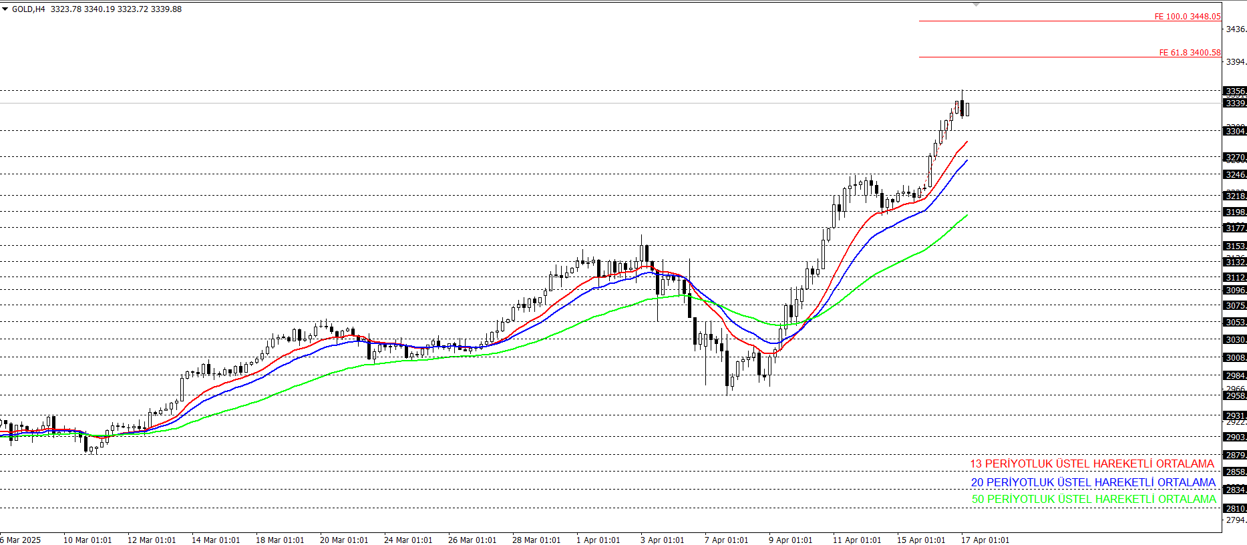Click the 10 Mar 01:01 date label

pos(87,540)
